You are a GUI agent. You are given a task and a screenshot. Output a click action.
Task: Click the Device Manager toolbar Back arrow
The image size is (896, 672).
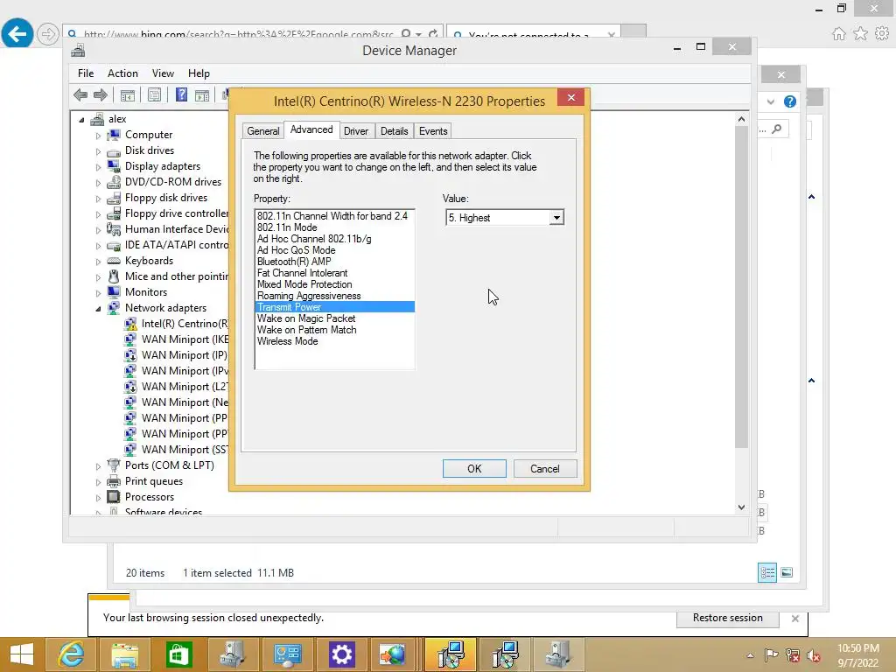point(80,94)
